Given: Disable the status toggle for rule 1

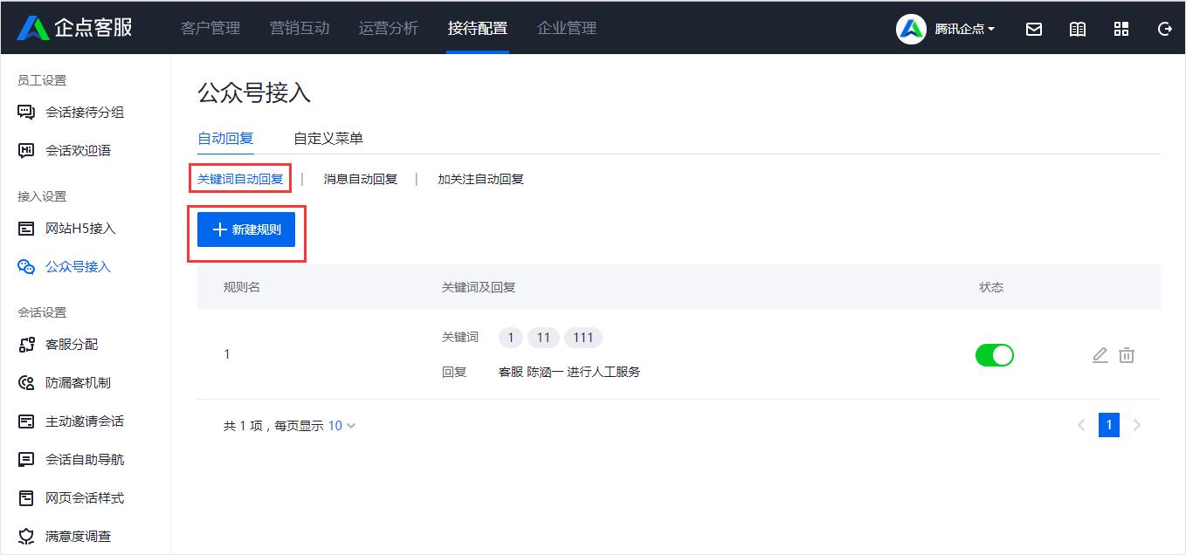Looking at the screenshot, I should [x=995, y=355].
